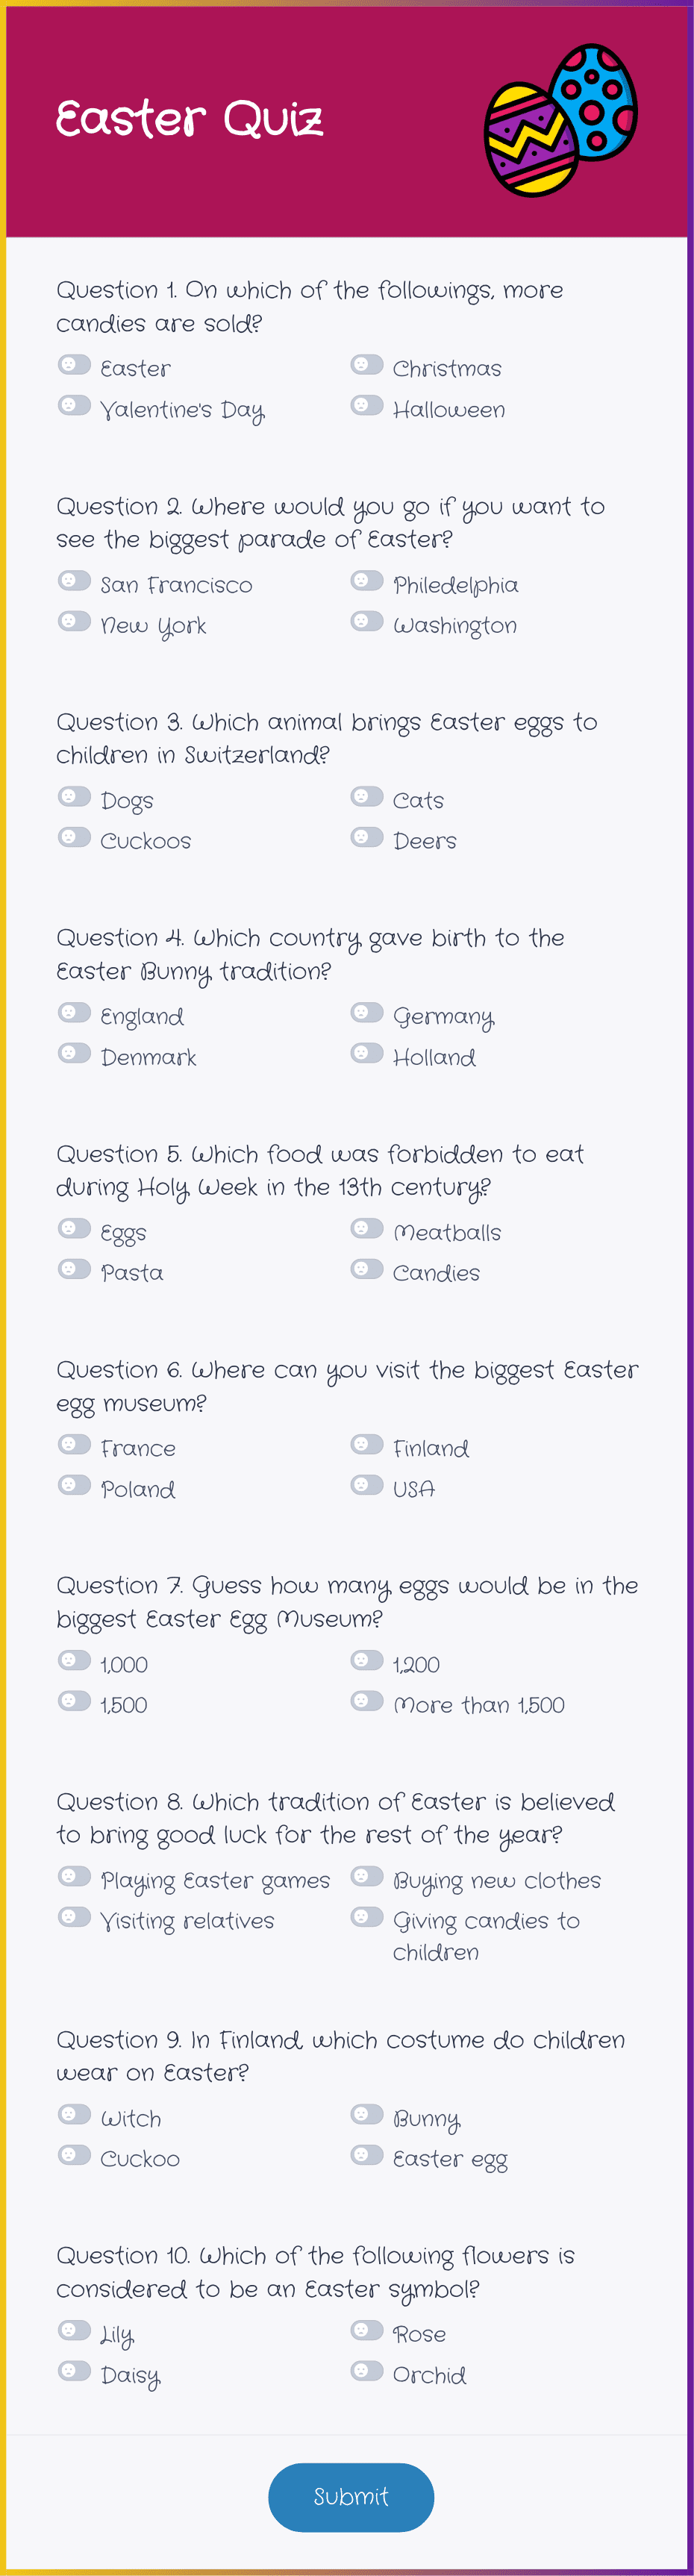Choose More than 1,500 eggs
The image size is (694, 2576).
[x=367, y=1701]
